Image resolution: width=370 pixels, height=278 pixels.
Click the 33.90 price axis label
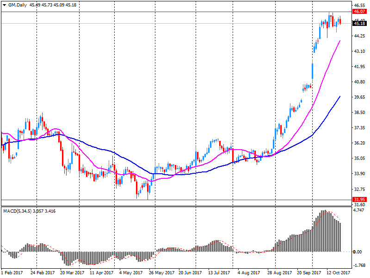point(359,174)
